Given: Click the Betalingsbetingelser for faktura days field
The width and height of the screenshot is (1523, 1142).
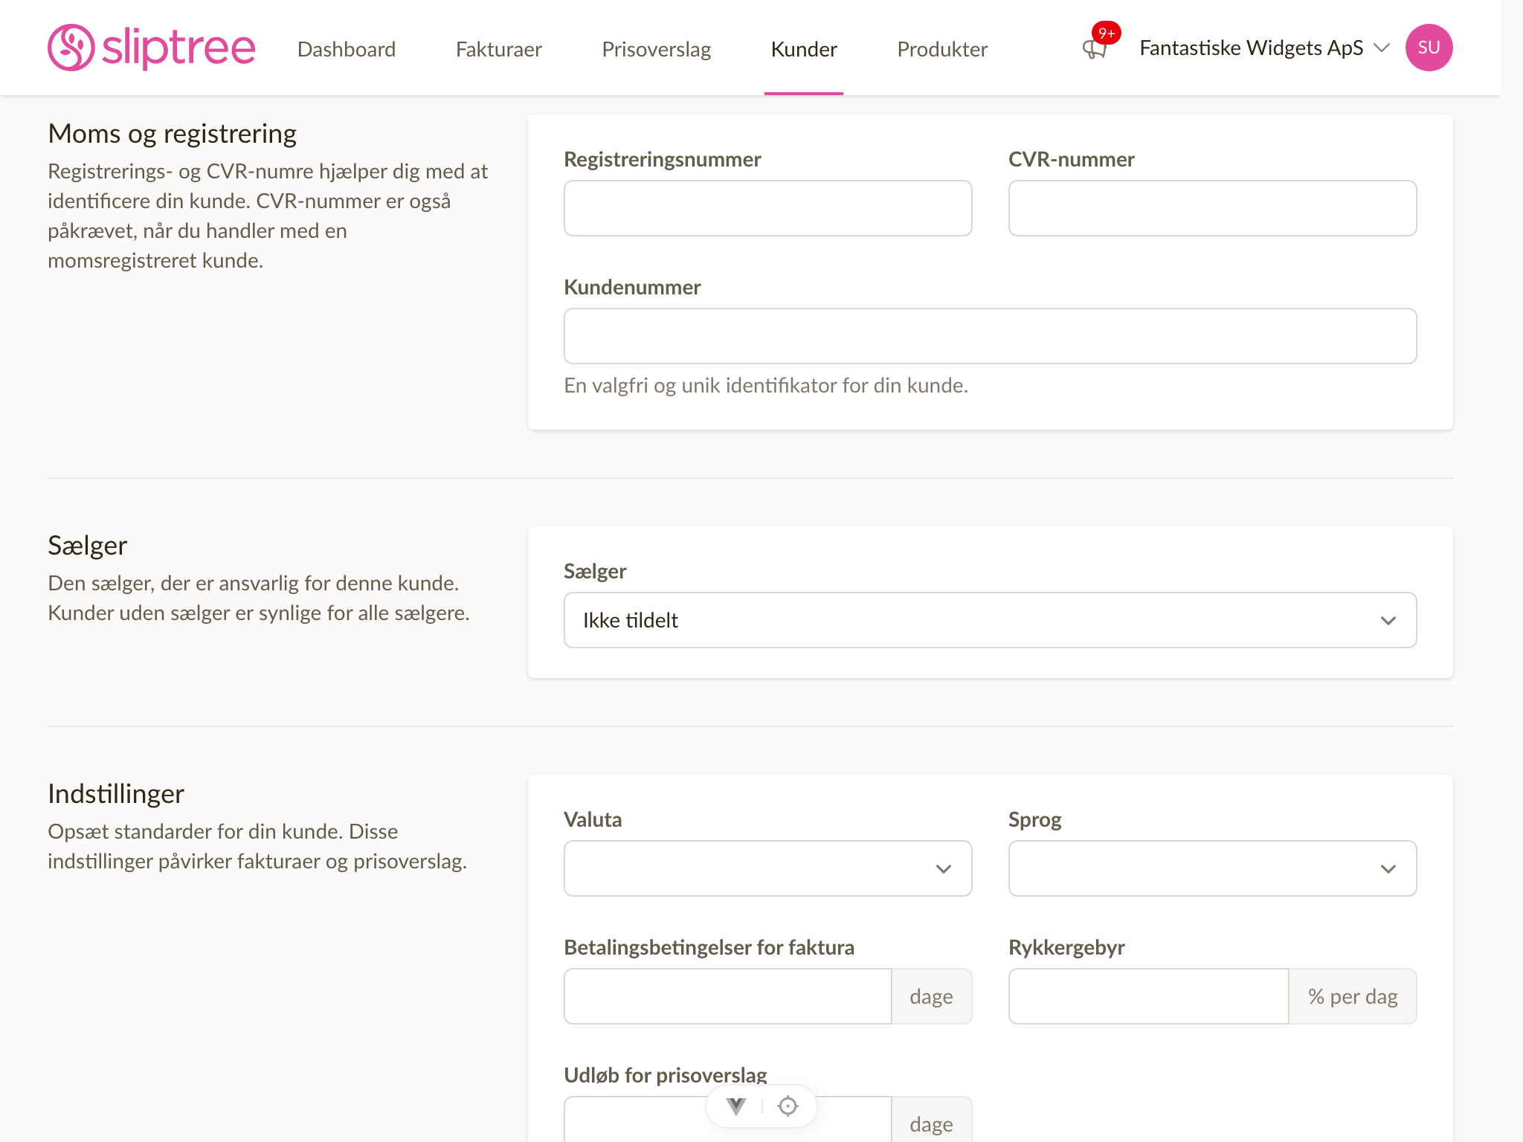Looking at the screenshot, I should coord(728,996).
